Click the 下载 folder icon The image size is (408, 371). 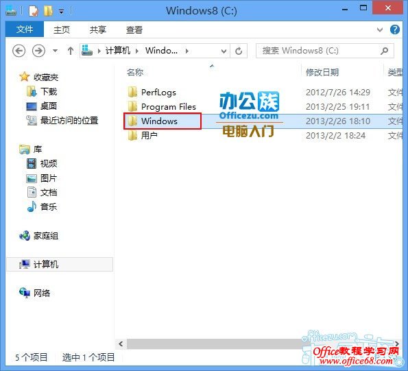pyautogui.click(x=32, y=92)
